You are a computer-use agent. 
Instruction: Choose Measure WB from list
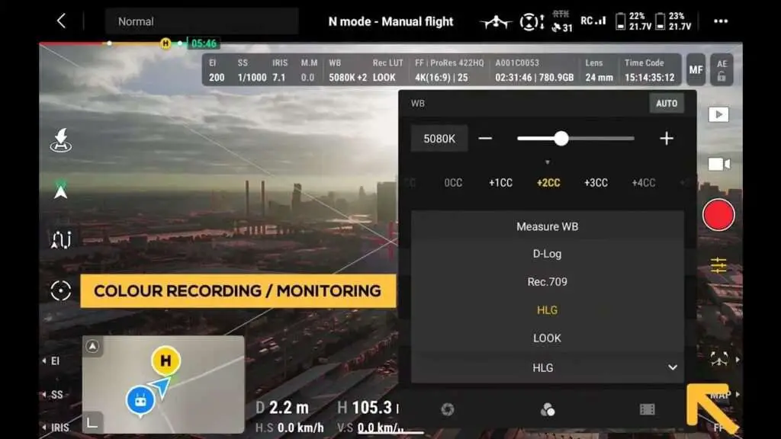548,226
